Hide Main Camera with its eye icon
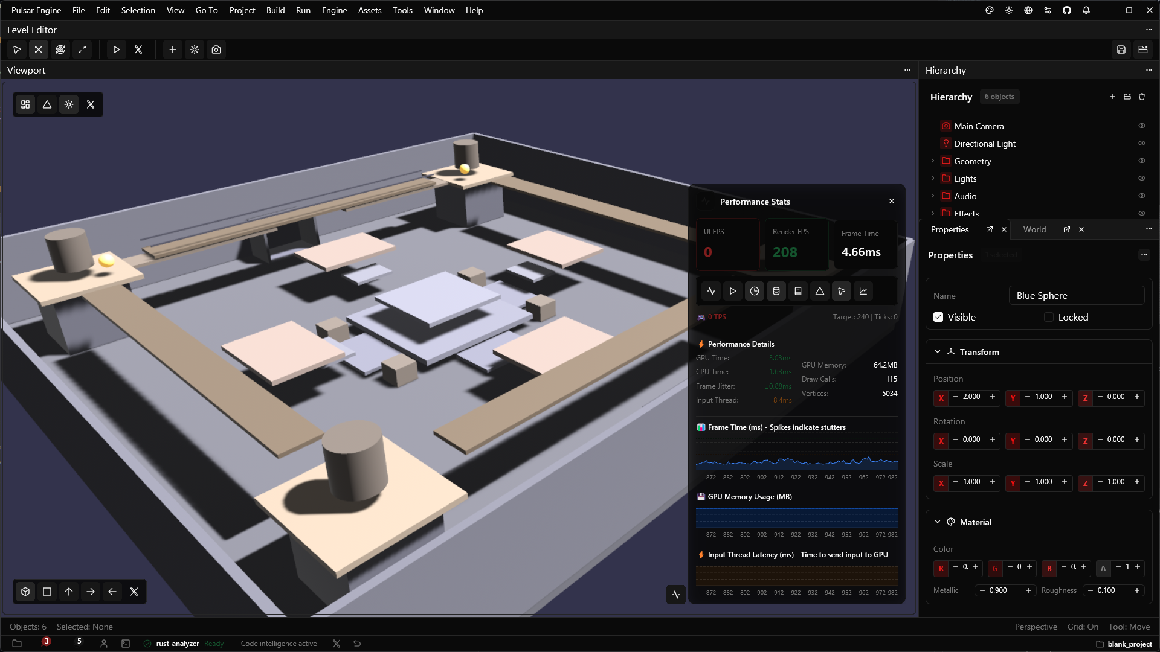The height and width of the screenshot is (652, 1160). pos(1142,126)
